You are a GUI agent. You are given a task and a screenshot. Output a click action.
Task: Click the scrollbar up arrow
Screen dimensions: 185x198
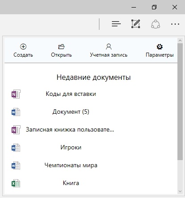coord(180,41)
